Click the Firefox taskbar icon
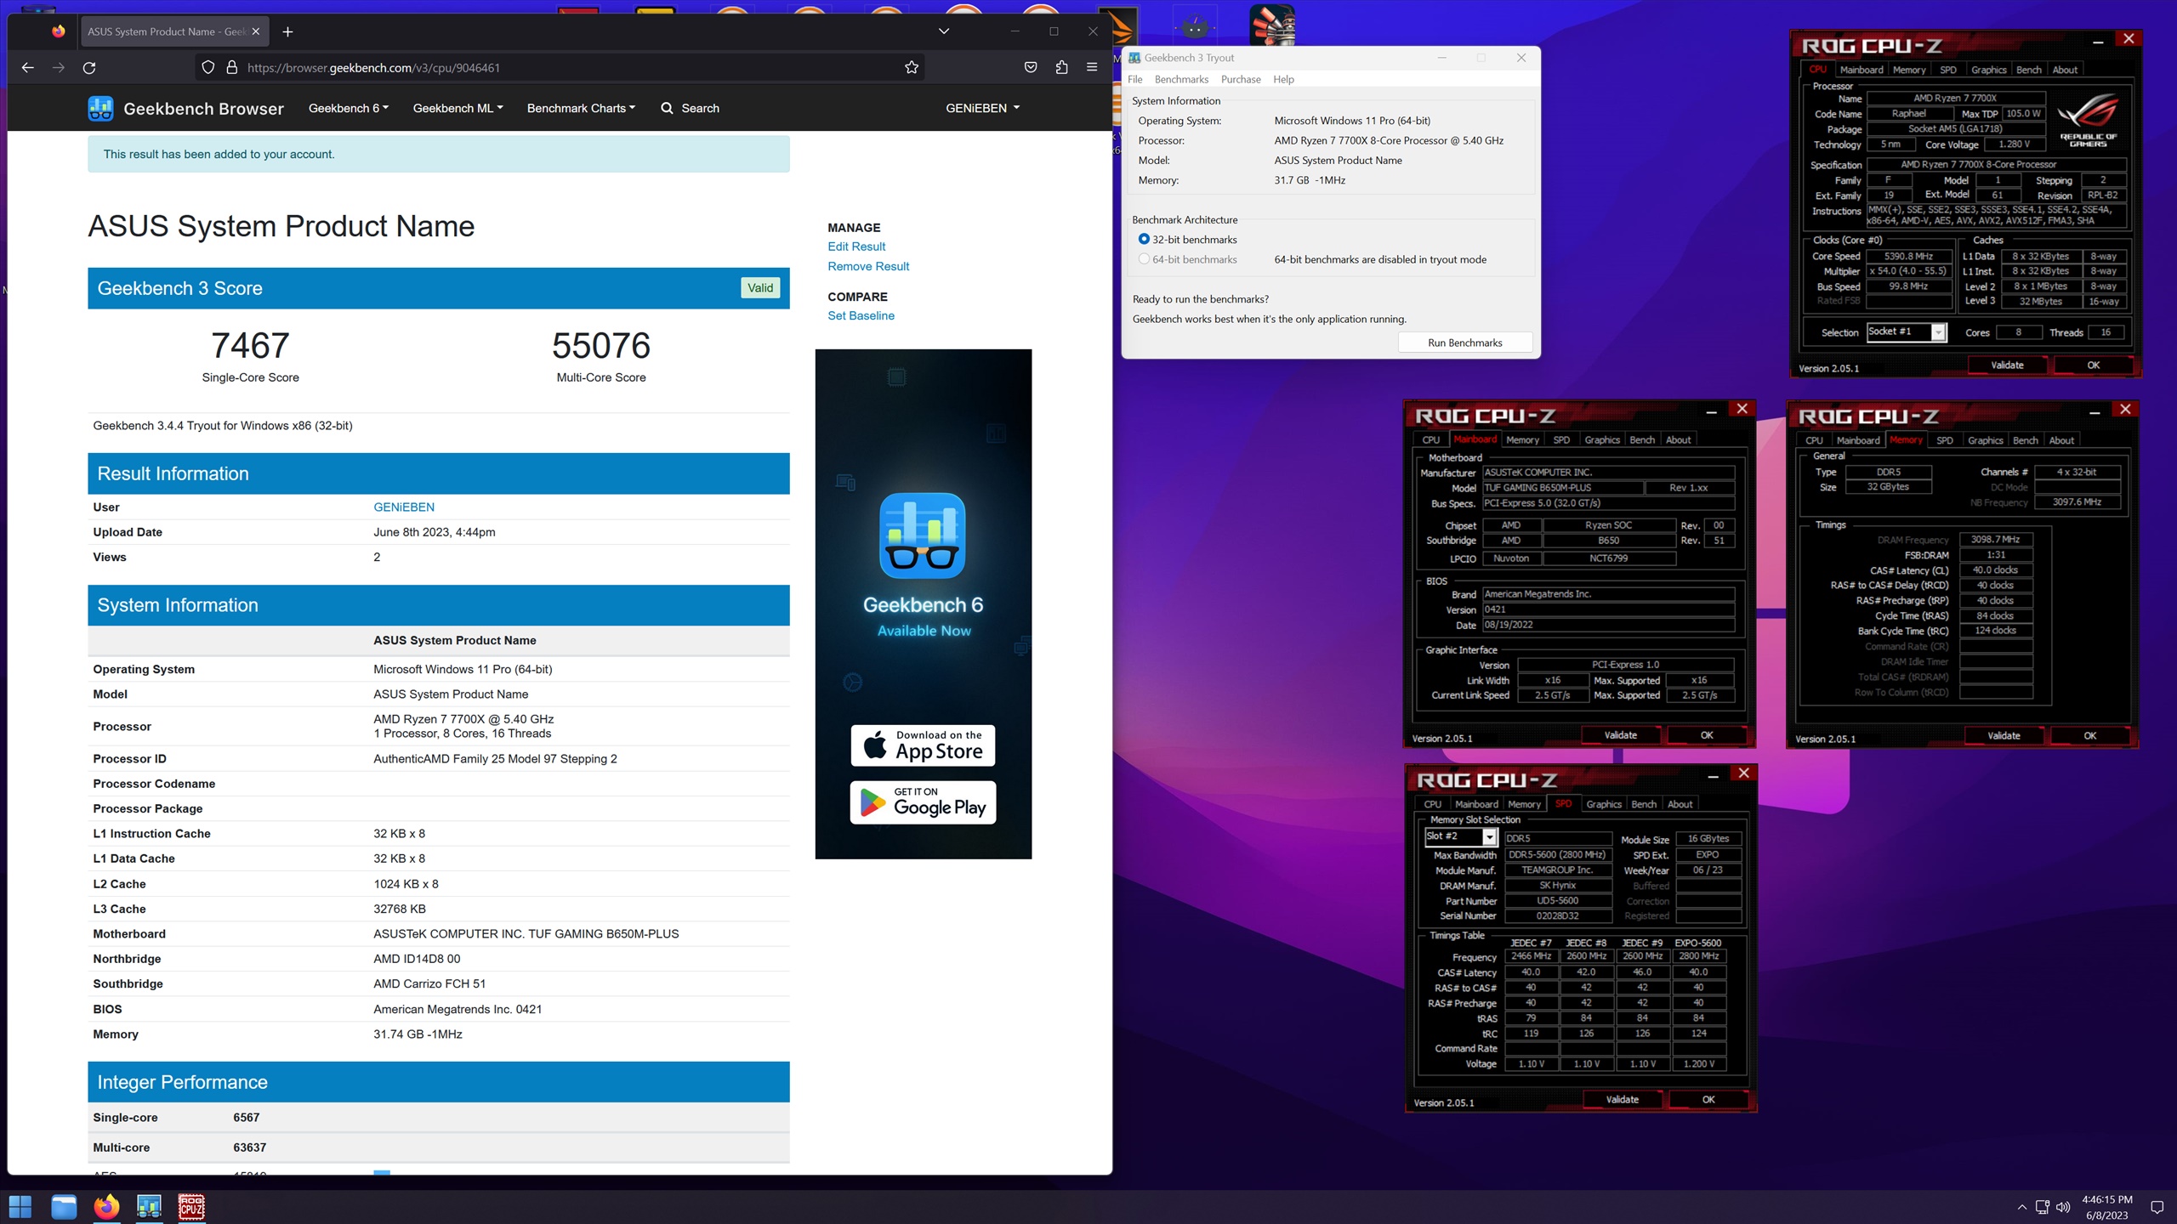Image resolution: width=2177 pixels, height=1224 pixels. [106, 1206]
